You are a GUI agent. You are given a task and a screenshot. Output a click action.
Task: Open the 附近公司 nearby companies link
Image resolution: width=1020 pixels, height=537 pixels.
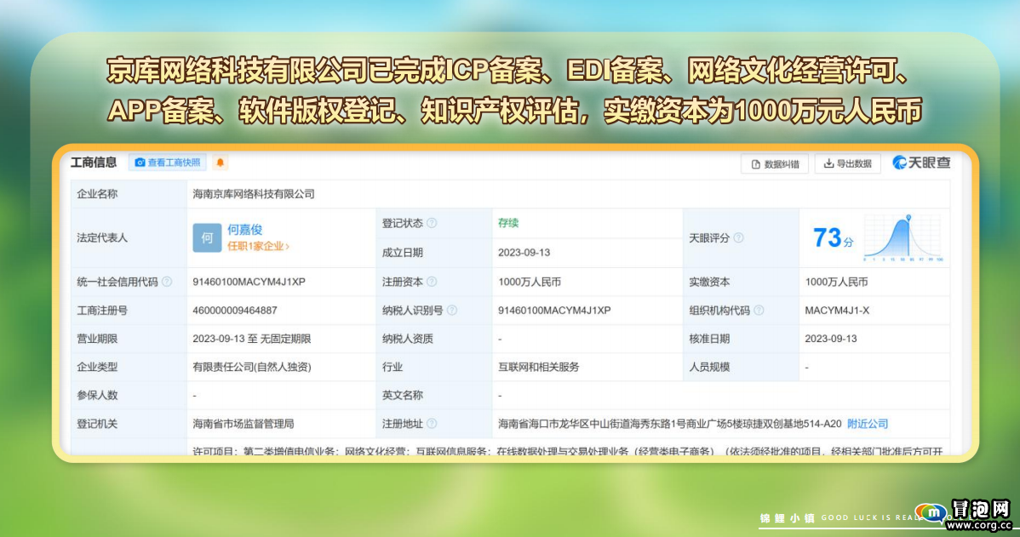pos(868,423)
